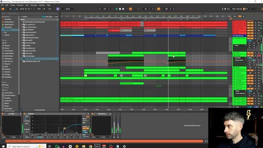Image resolution: width=263 pixels, height=148 pixels.
Task: Open the Instruments library category
Action: (x=9, y=51)
